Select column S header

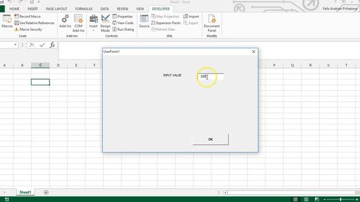click(x=328, y=65)
